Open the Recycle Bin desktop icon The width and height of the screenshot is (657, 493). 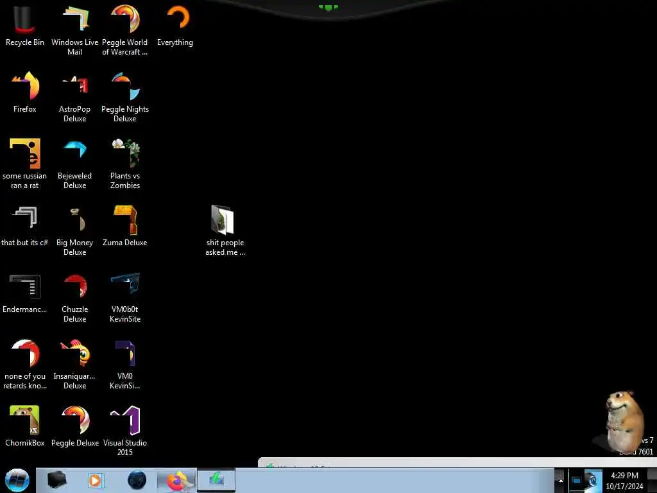(x=25, y=26)
